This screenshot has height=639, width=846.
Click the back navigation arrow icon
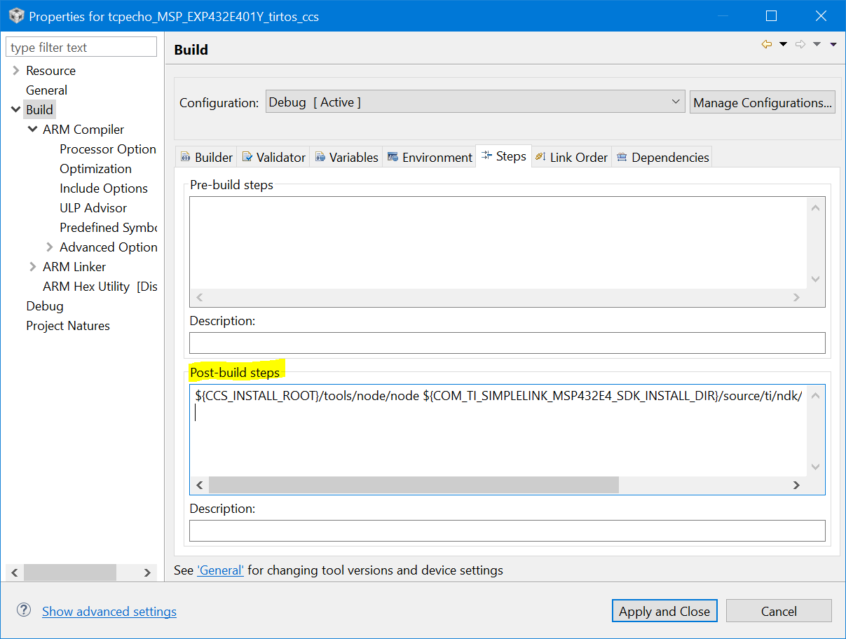767,45
